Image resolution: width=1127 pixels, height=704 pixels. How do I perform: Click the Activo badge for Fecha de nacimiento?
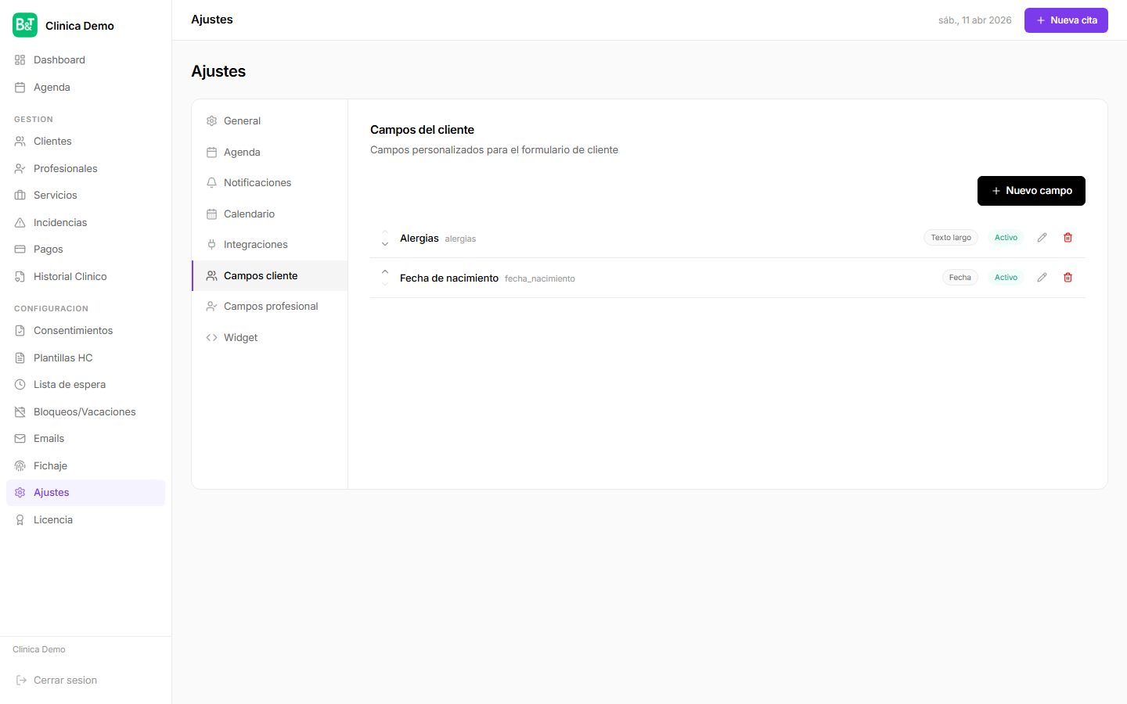(1006, 278)
